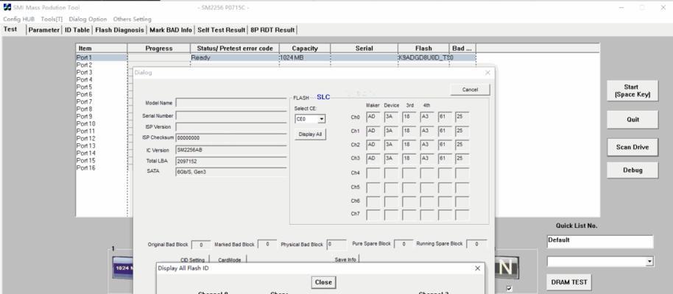673x294 pixels.
Task: Open the Config HUB menu
Action: pyautogui.click(x=18, y=19)
